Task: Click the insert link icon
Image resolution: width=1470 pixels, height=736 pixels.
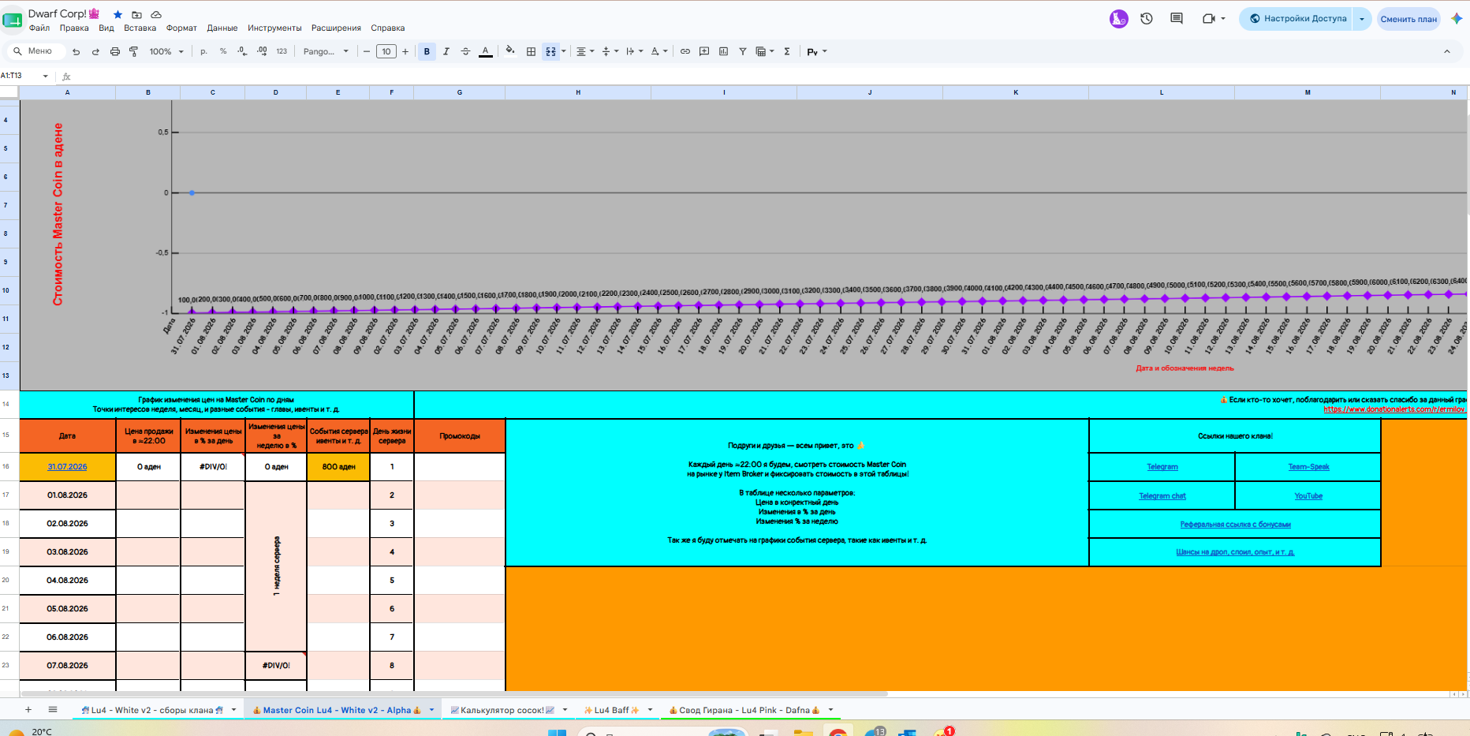Action: [x=685, y=51]
